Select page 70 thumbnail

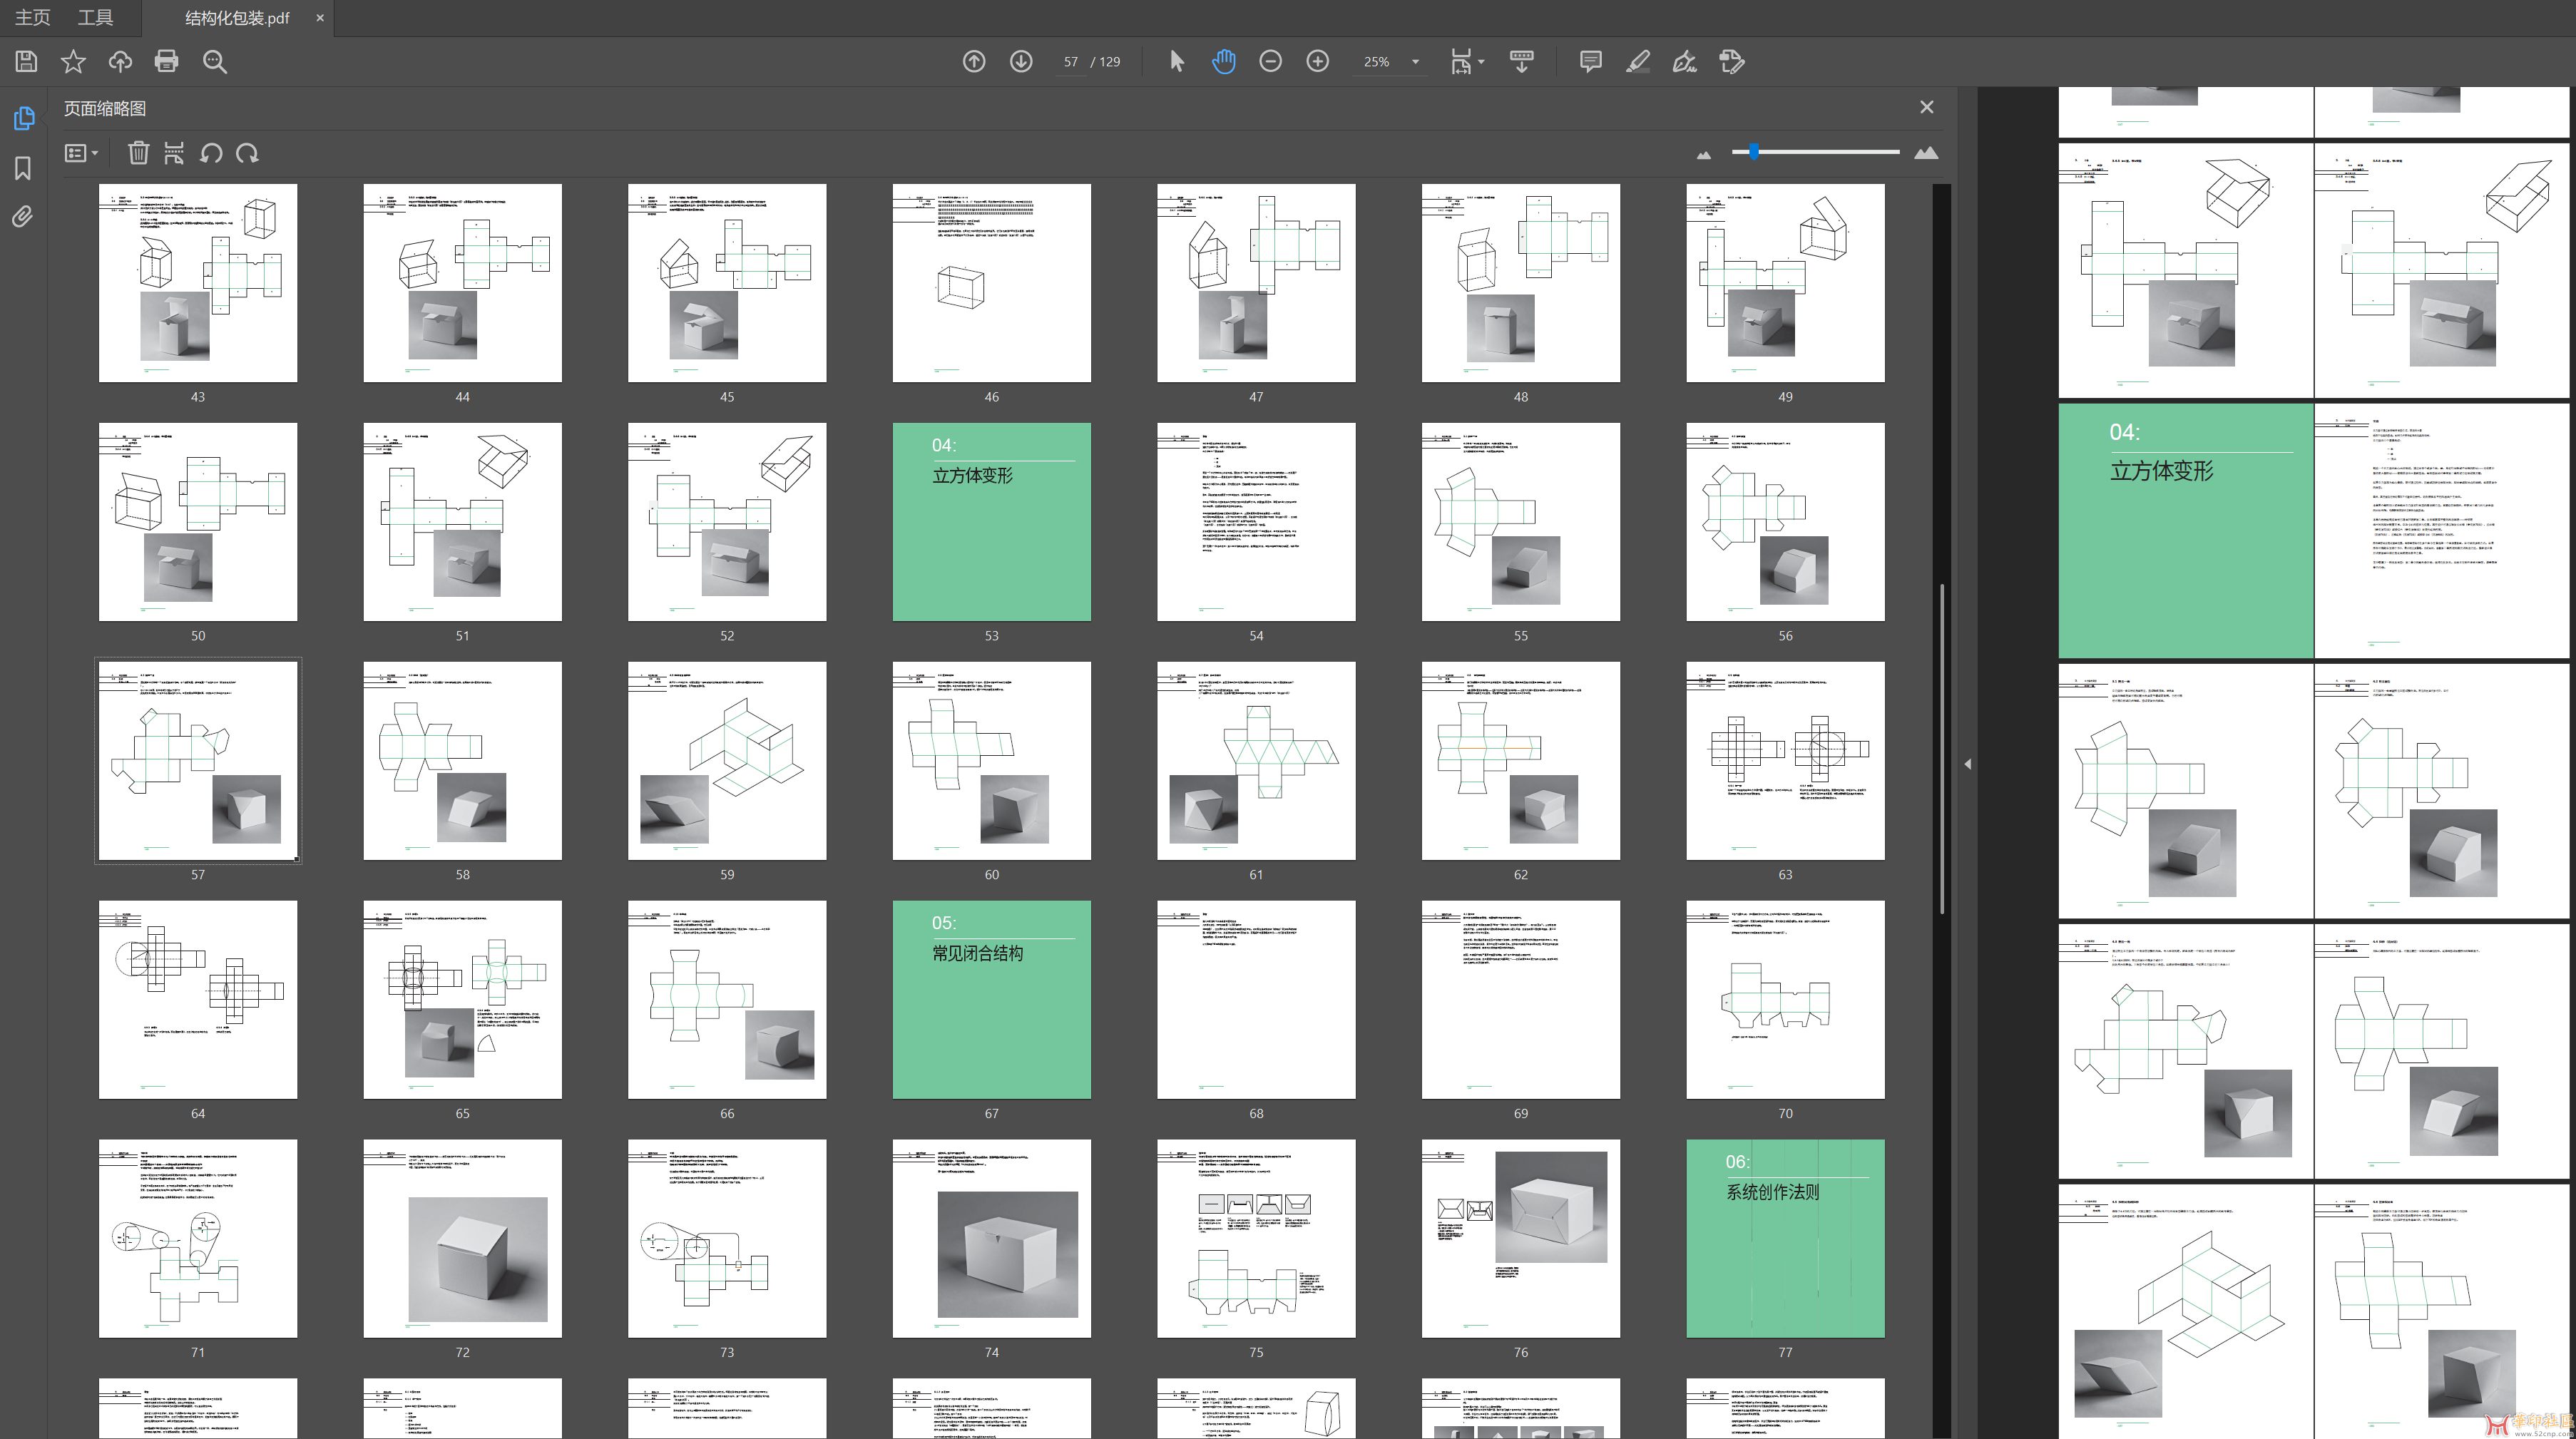[1785, 1000]
